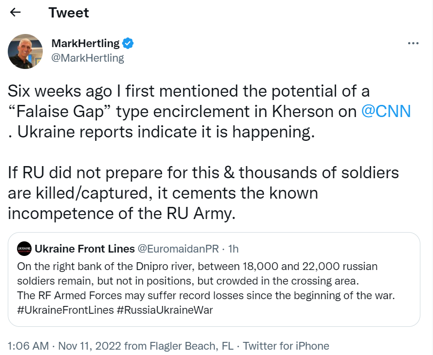Click the Twitter for iPhone source link
The width and height of the screenshot is (433, 355).
286,346
